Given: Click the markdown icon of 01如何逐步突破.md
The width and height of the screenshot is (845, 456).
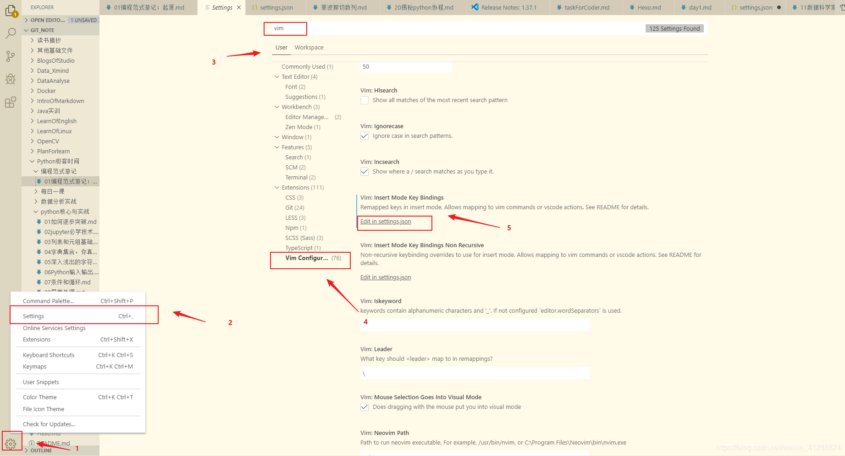Looking at the screenshot, I should (39, 222).
